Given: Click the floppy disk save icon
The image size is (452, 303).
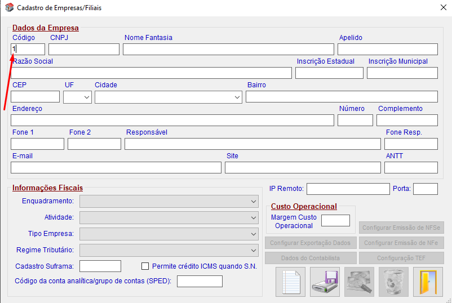Looking at the screenshot, I should (325, 282).
